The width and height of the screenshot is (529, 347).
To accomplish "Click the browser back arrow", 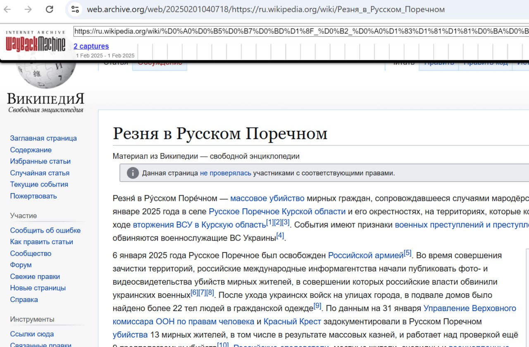I will pyautogui.click(x=7, y=9).
